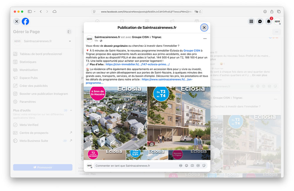Open the Nouveau à Trignac thumbnail
The height and width of the screenshot is (191, 294).
coord(189,155)
